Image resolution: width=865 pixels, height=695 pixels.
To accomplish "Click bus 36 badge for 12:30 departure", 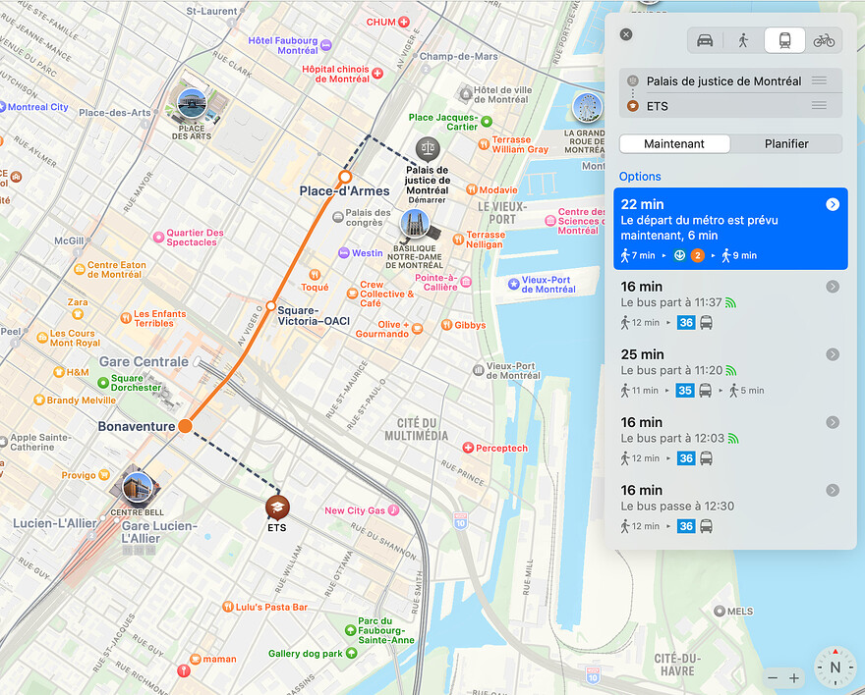I will 686,526.
